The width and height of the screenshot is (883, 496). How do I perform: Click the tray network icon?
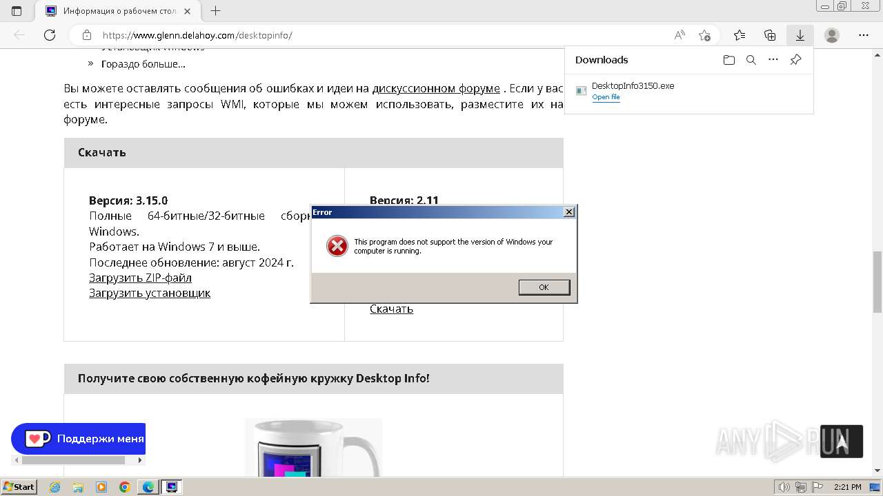click(x=801, y=487)
